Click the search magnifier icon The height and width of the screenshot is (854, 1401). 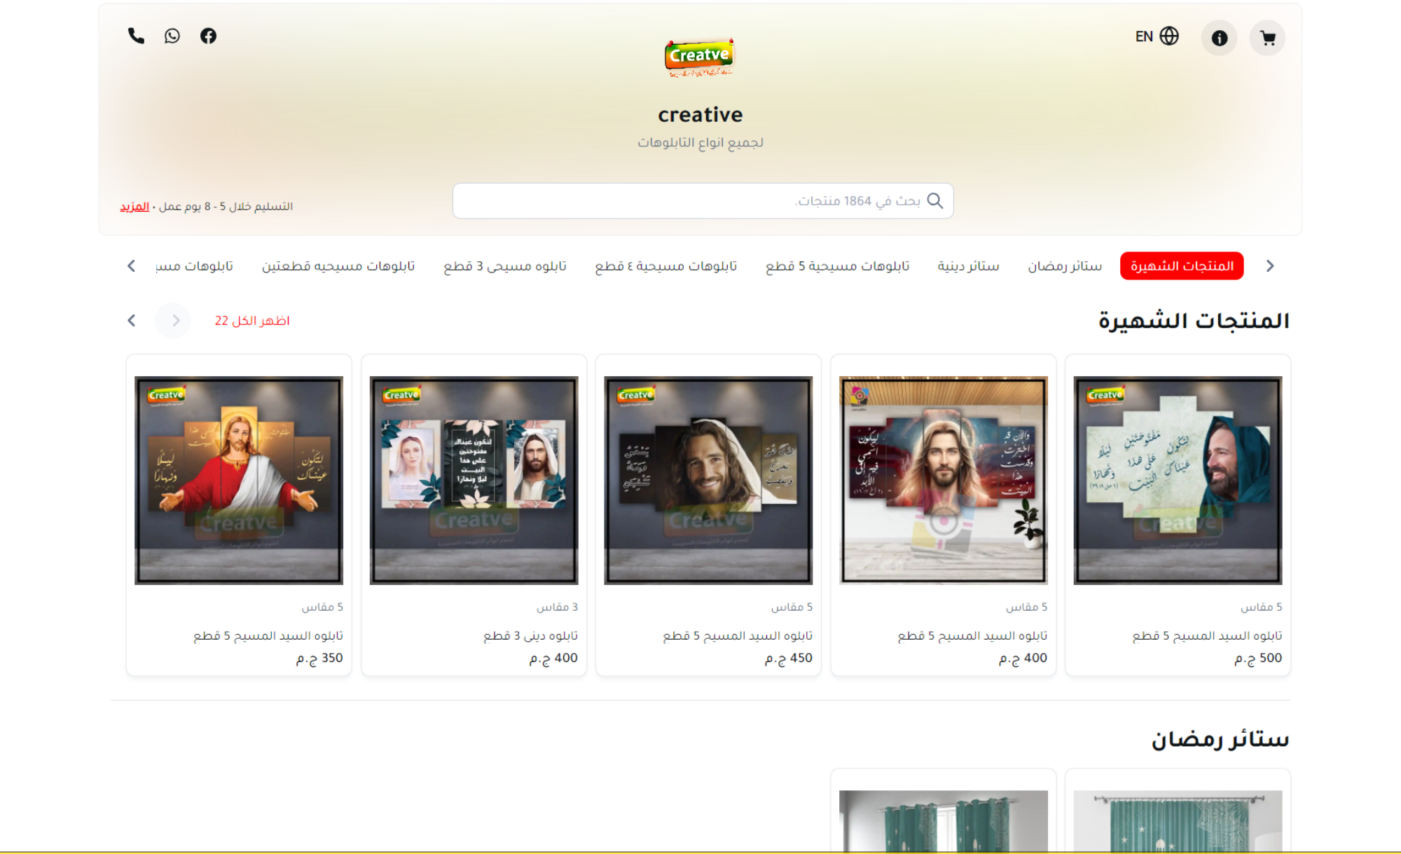935,201
